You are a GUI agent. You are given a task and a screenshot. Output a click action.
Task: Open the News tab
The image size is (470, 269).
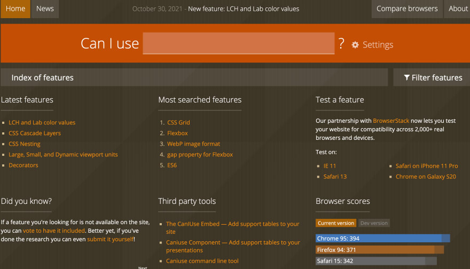coord(45,9)
